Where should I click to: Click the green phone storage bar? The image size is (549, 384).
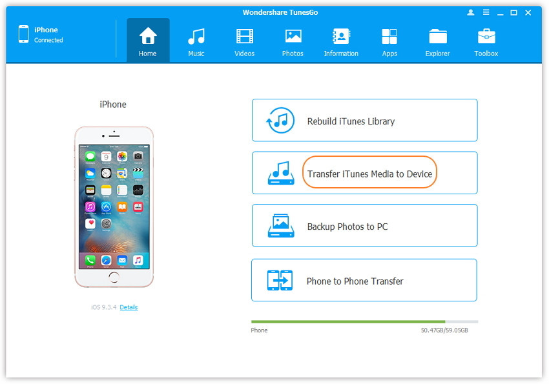point(347,321)
